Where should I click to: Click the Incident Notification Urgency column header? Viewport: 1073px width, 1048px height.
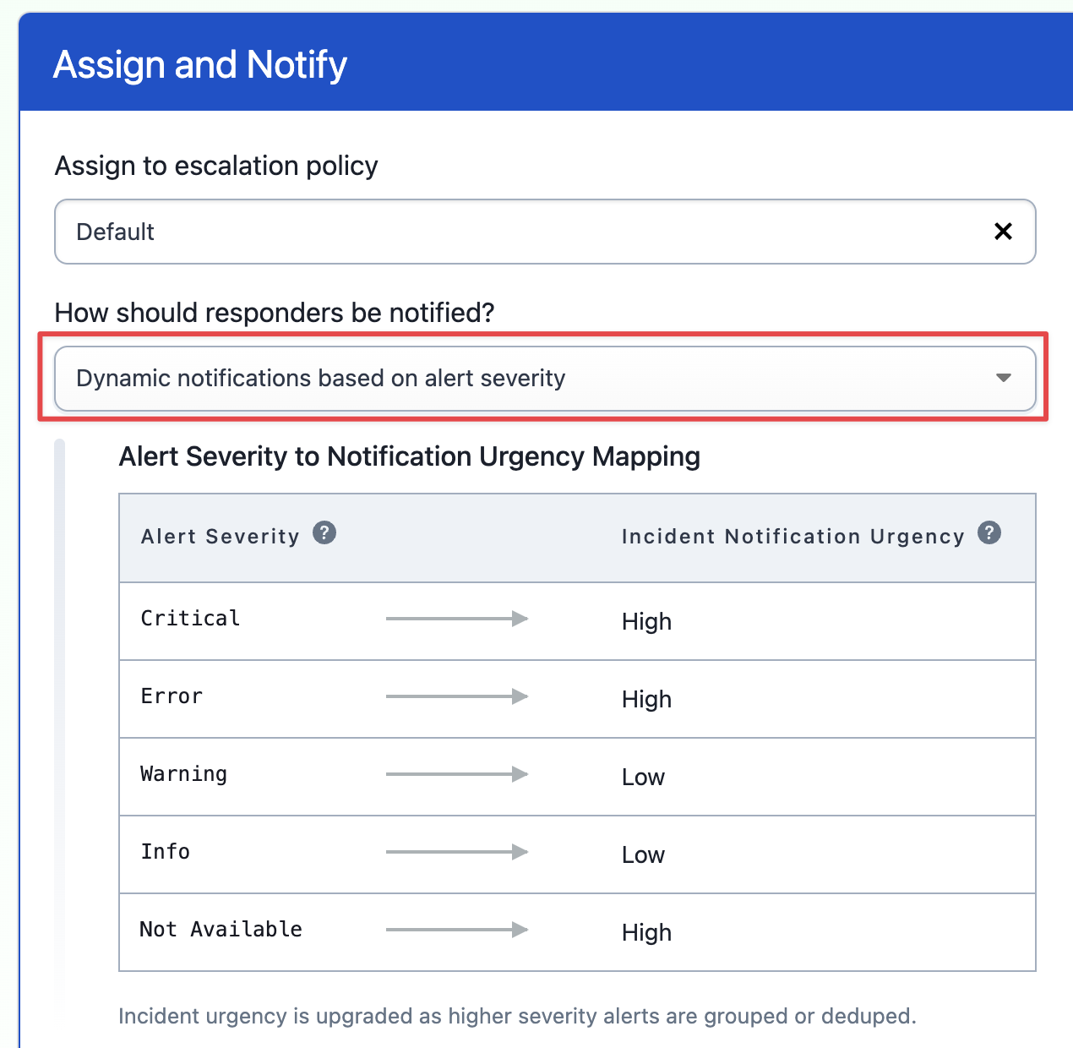[x=792, y=537]
